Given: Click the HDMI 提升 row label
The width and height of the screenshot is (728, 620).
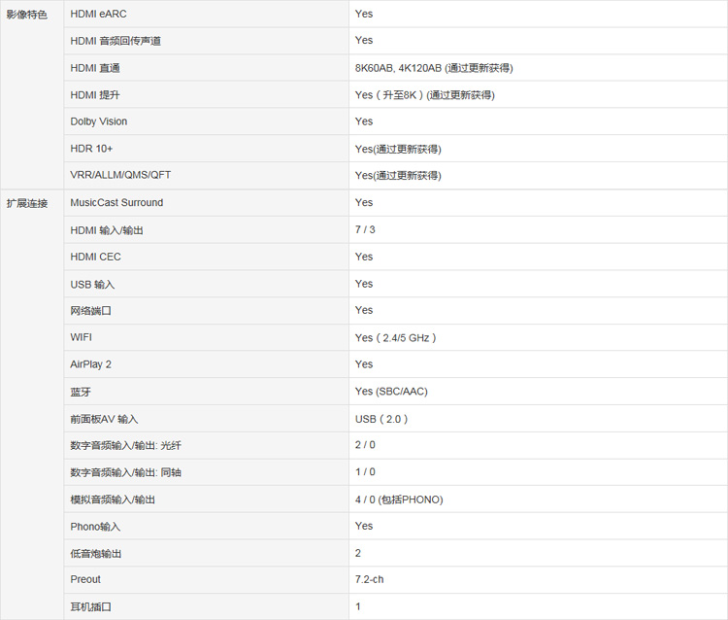Looking at the screenshot, I should pyautogui.click(x=95, y=95).
